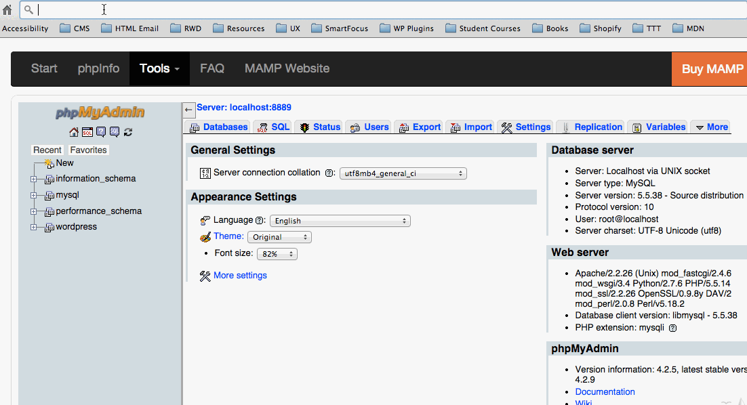Click the collation help question icon

[x=329, y=173]
